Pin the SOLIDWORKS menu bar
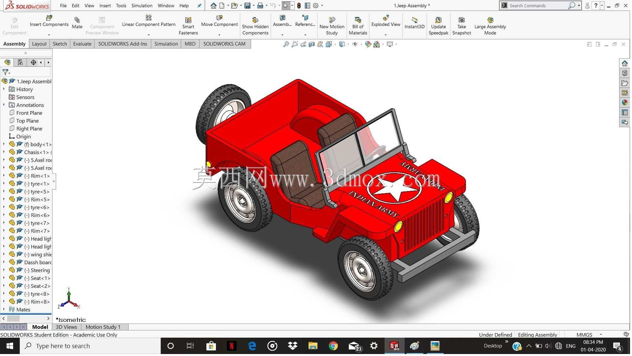Image resolution: width=632 pixels, height=356 pixels. coord(199,6)
